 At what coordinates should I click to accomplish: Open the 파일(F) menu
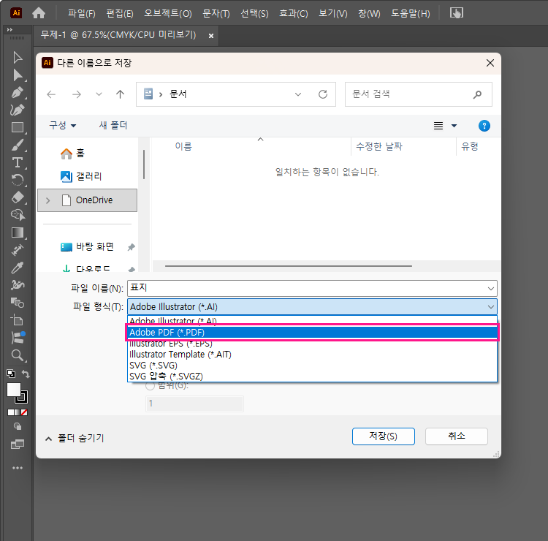click(81, 13)
